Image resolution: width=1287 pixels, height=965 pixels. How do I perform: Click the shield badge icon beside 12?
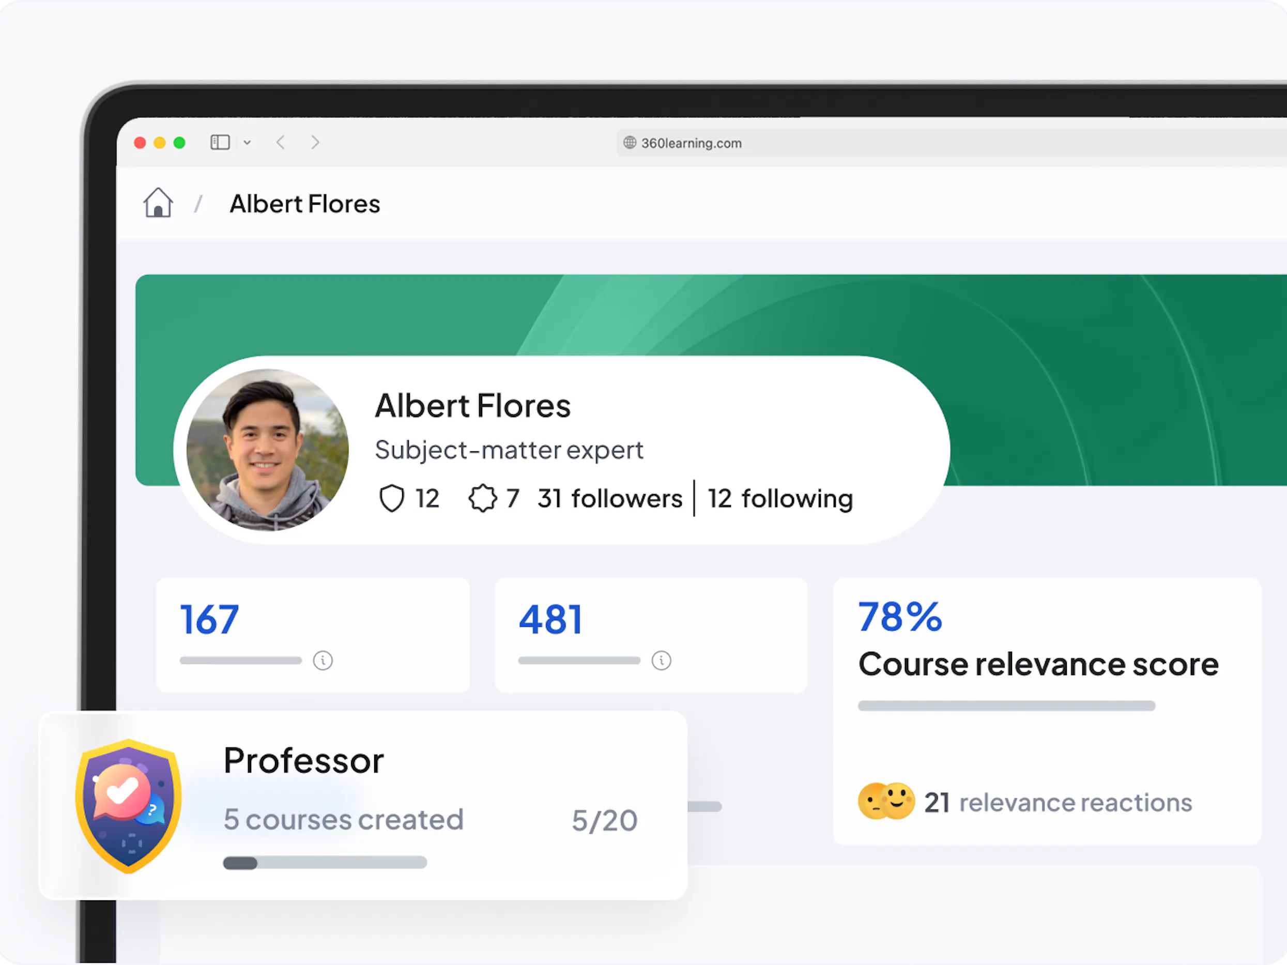coord(392,498)
